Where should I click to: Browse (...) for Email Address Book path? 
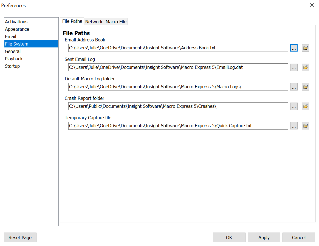point(294,48)
